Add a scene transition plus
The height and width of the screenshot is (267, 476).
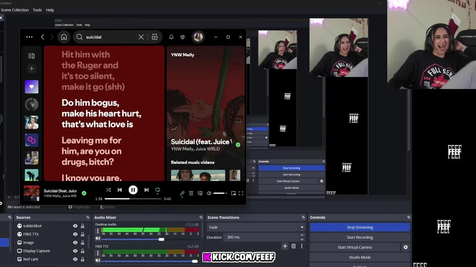point(285,246)
